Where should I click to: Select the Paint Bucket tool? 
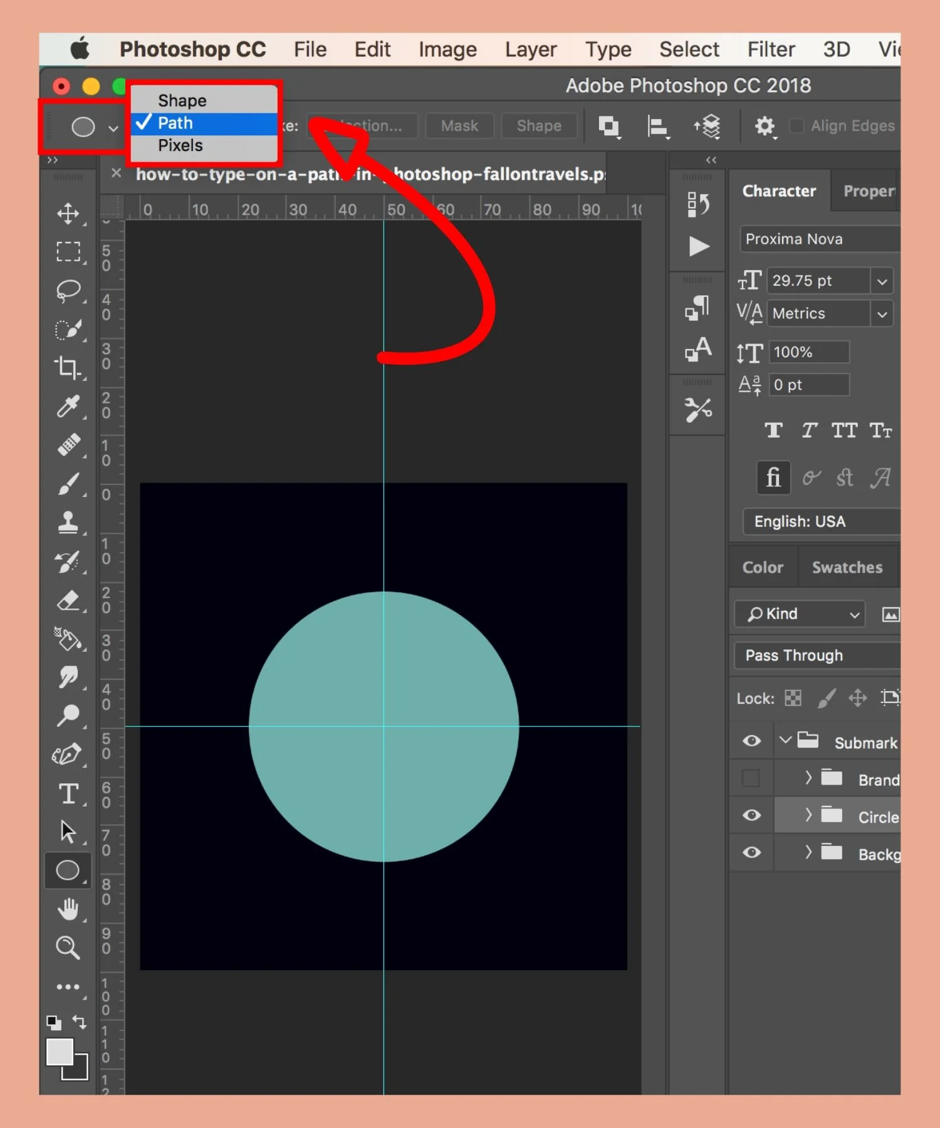click(68, 639)
